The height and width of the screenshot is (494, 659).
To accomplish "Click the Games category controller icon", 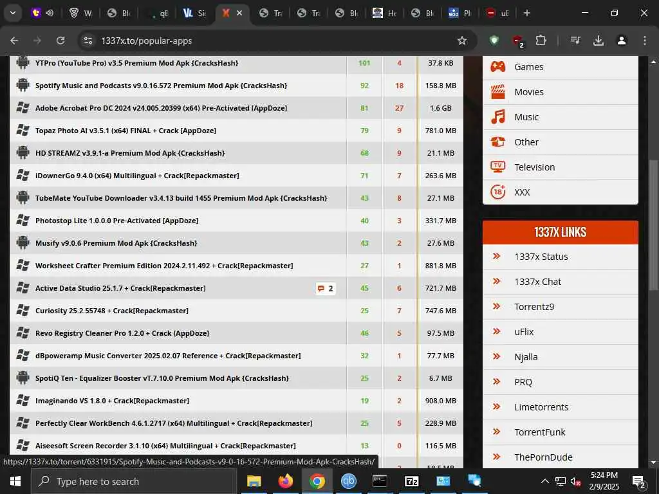I will coord(498,66).
